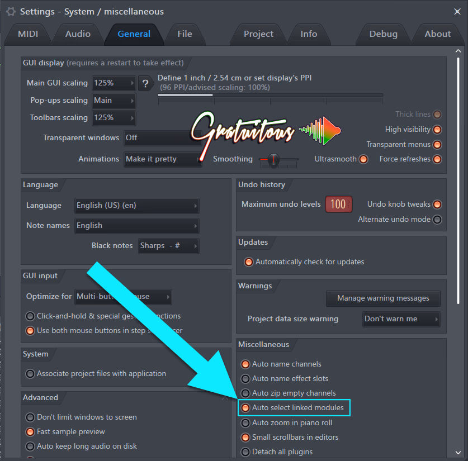Open the File settings tab
This screenshot has width=468, height=461.
click(x=185, y=34)
